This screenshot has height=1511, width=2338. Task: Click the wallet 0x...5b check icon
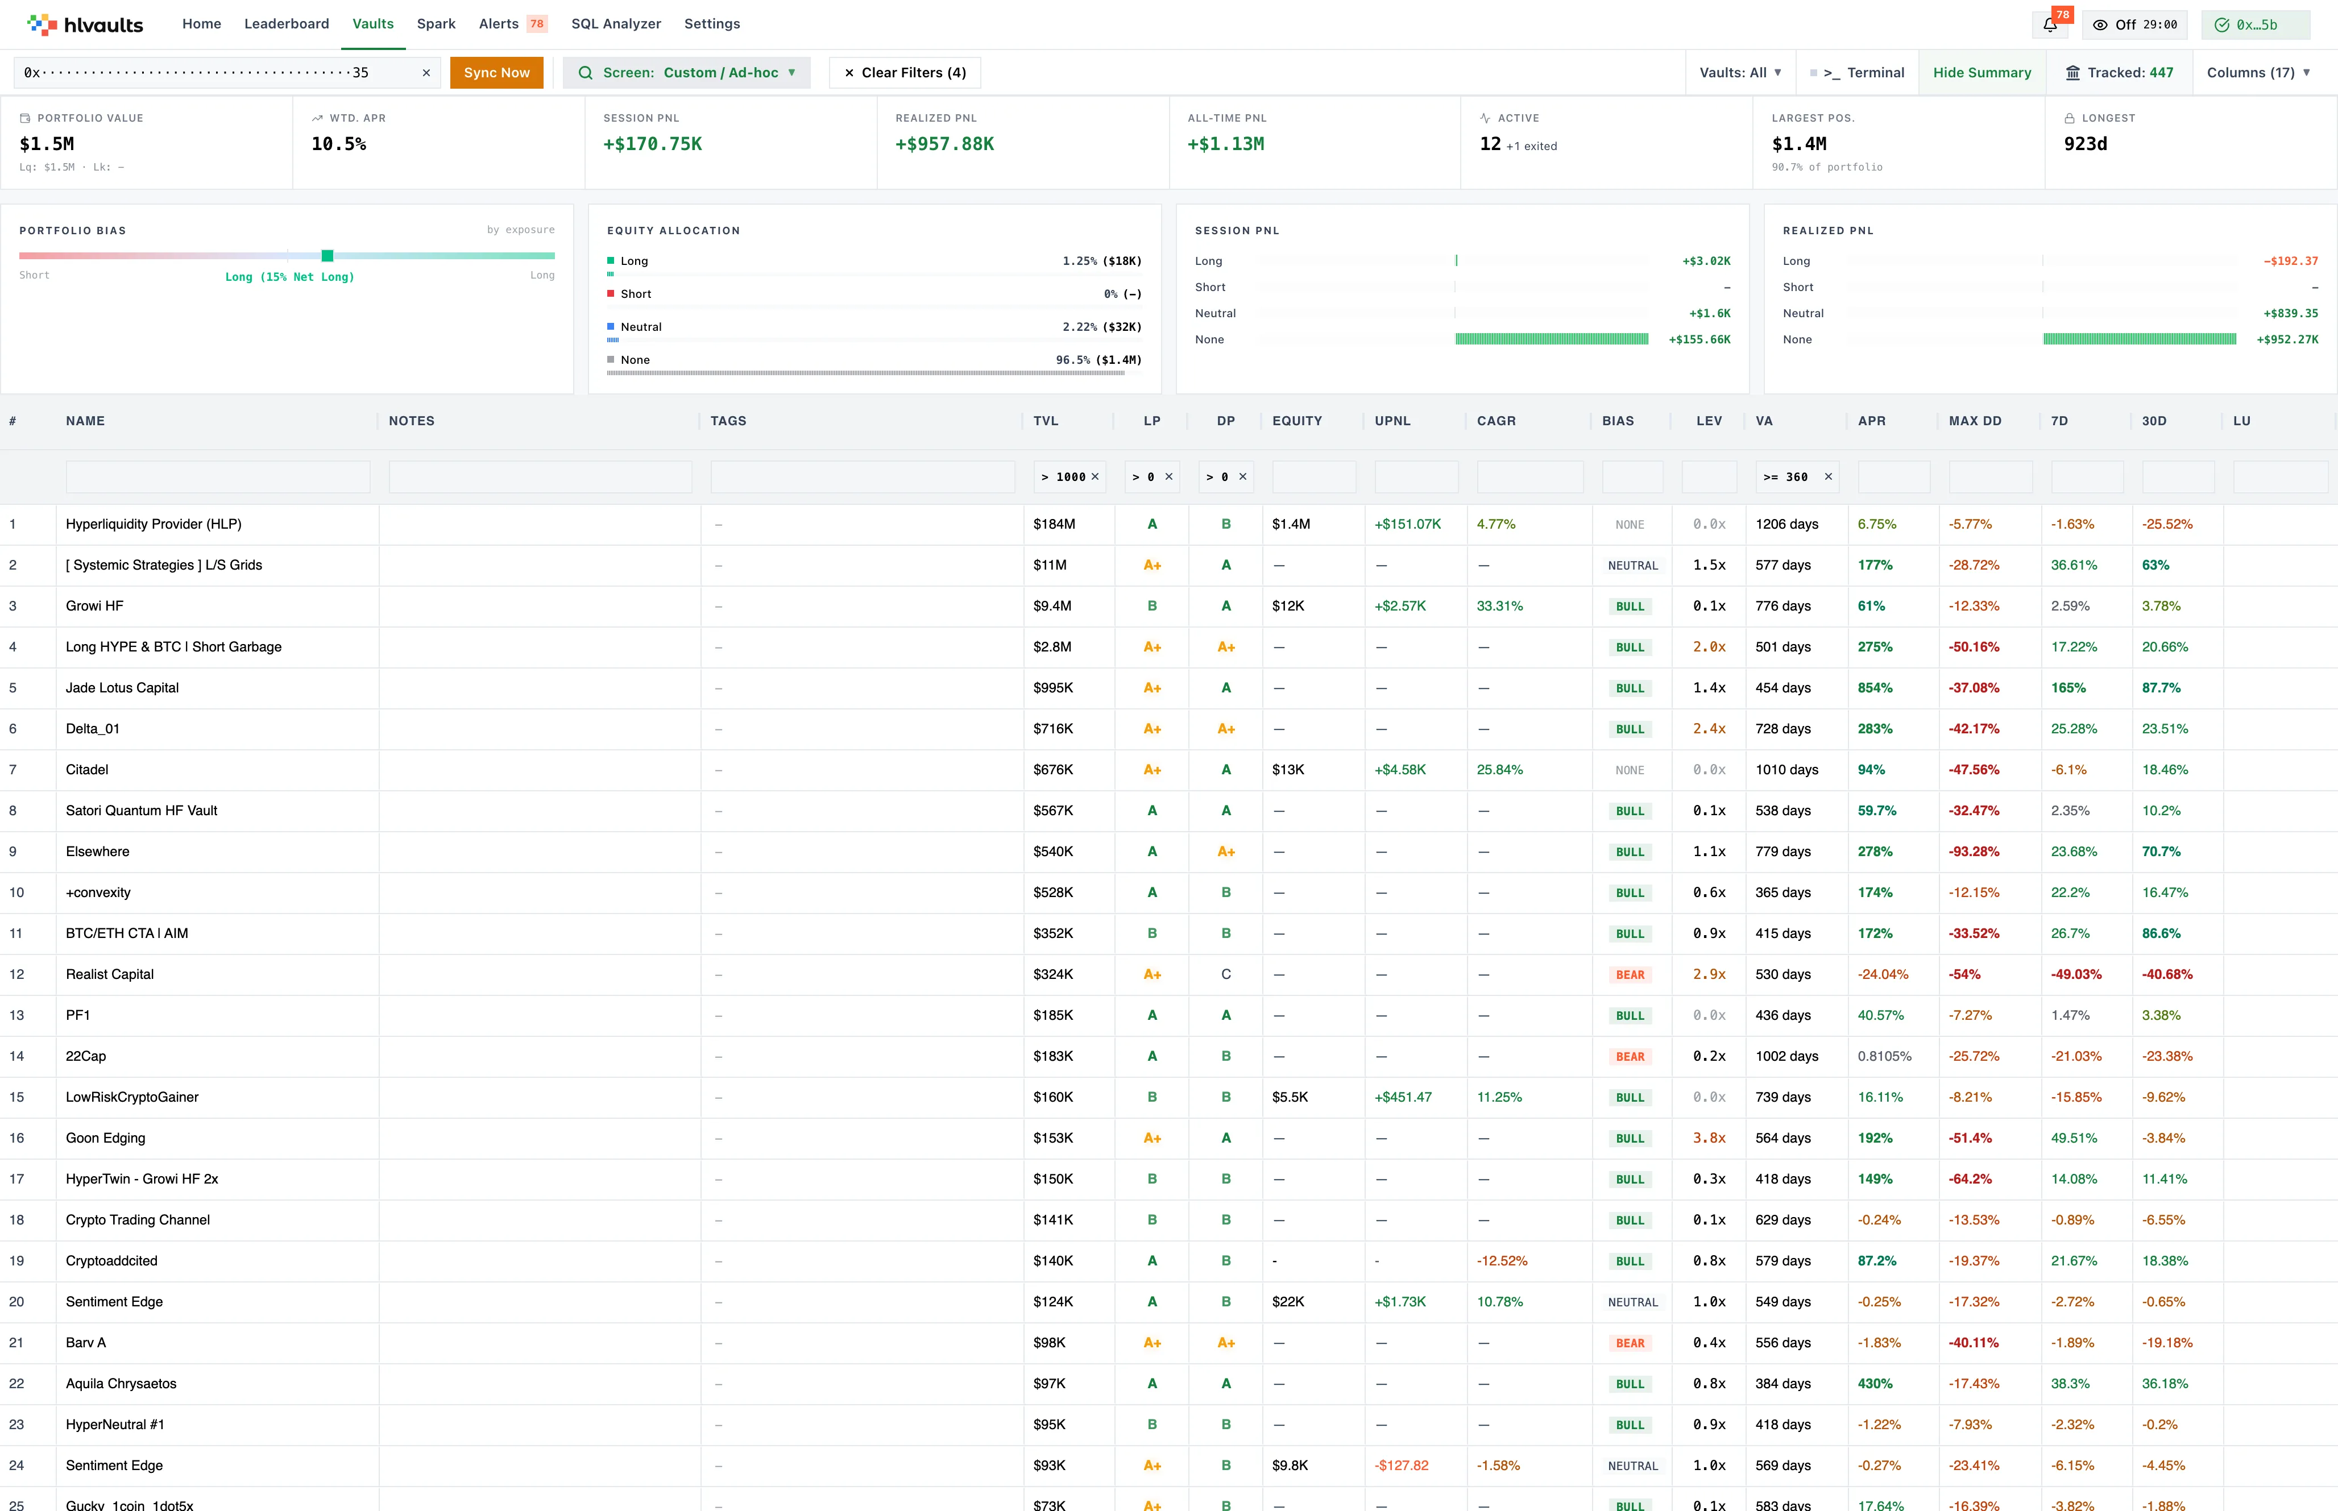click(x=2221, y=24)
